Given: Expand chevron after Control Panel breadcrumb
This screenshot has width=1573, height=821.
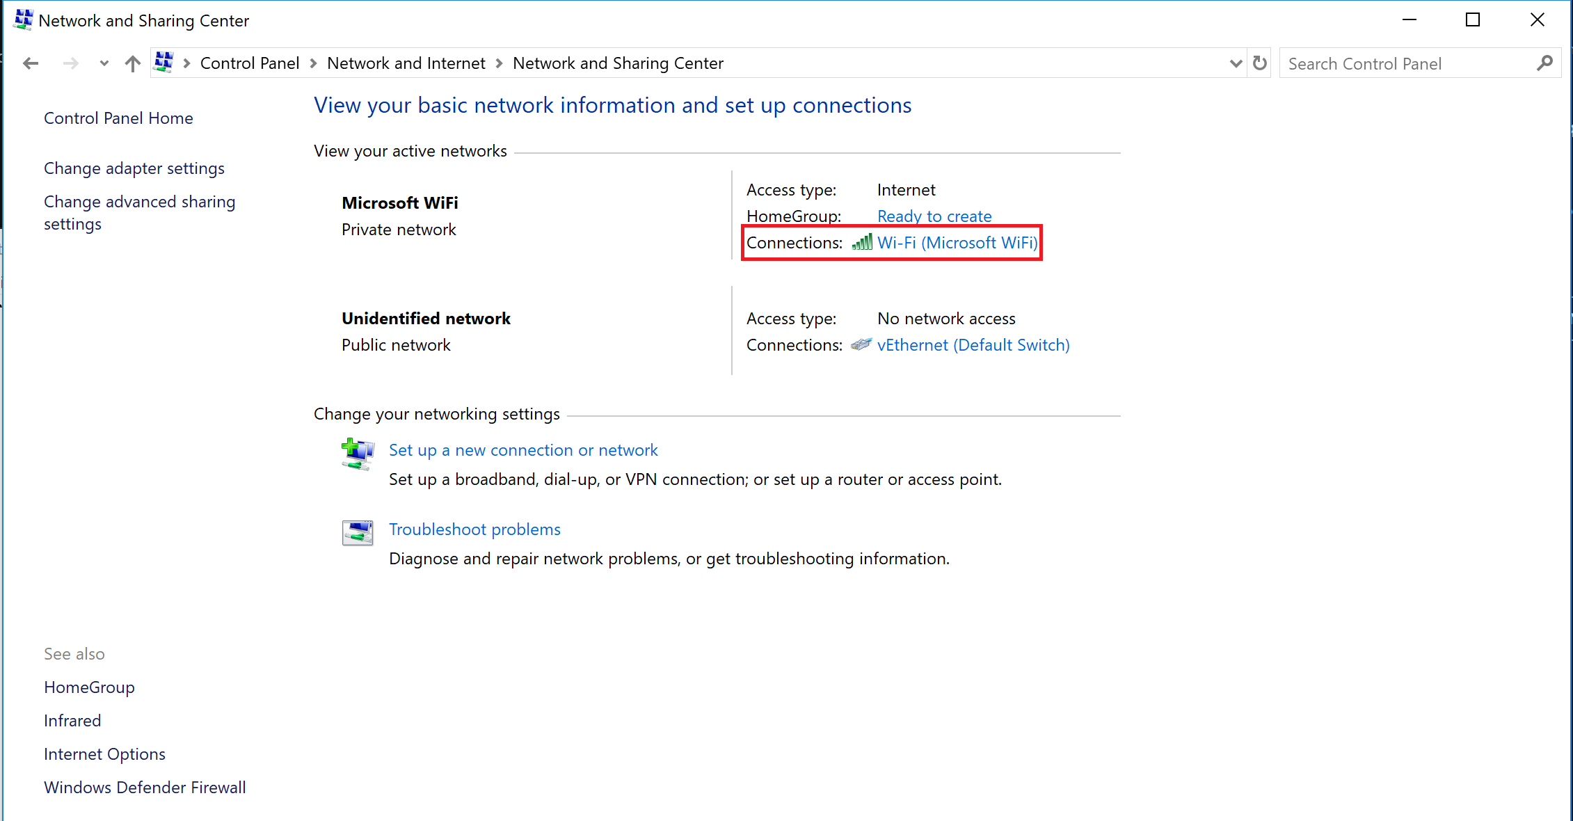Looking at the screenshot, I should coord(313,63).
